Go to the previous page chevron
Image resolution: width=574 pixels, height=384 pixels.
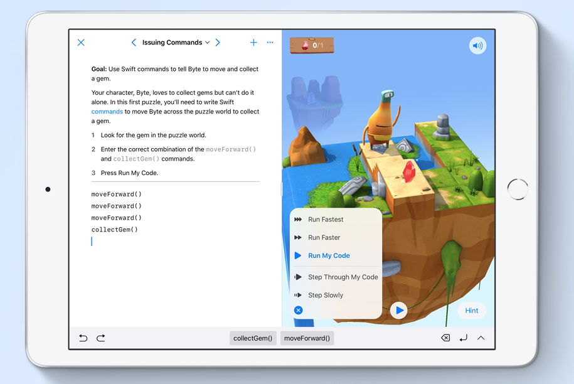(x=134, y=43)
